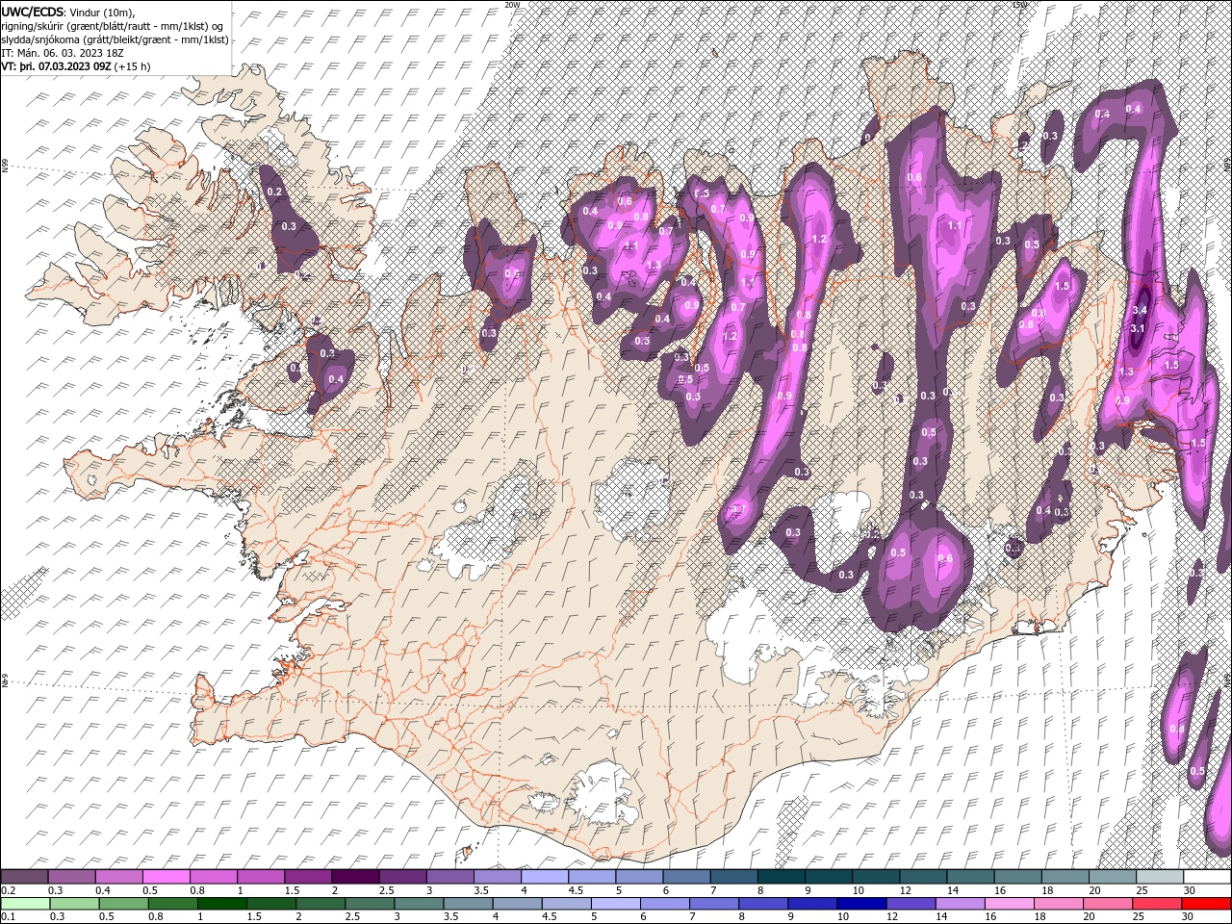Image resolution: width=1232 pixels, height=924 pixels.
Task: Select the 14 light purple swatch in the lower legend
Action: (x=961, y=904)
